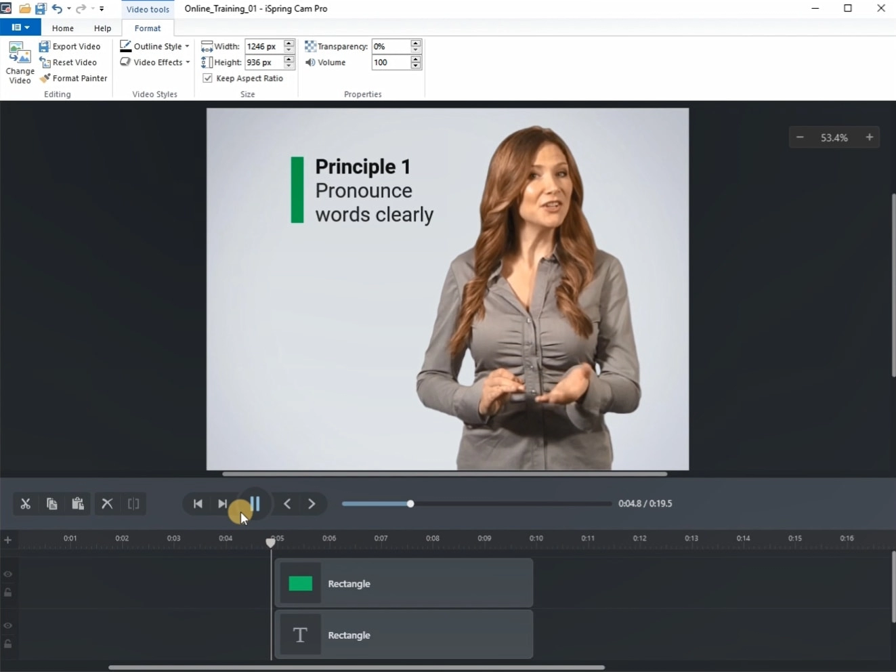Click the Copy icon in the timeline toolbar
The image size is (896, 672).
tap(51, 504)
